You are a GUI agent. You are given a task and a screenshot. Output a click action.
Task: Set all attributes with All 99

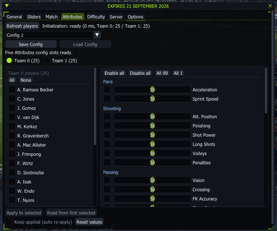(162, 73)
